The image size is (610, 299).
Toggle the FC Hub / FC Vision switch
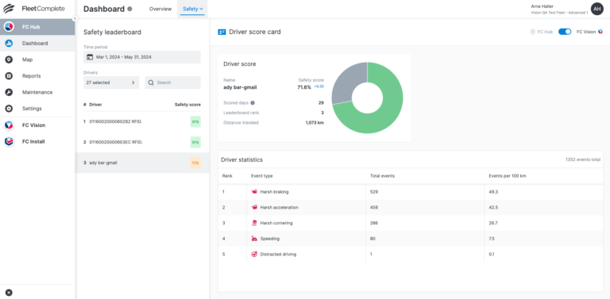click(x=565, y=32)
